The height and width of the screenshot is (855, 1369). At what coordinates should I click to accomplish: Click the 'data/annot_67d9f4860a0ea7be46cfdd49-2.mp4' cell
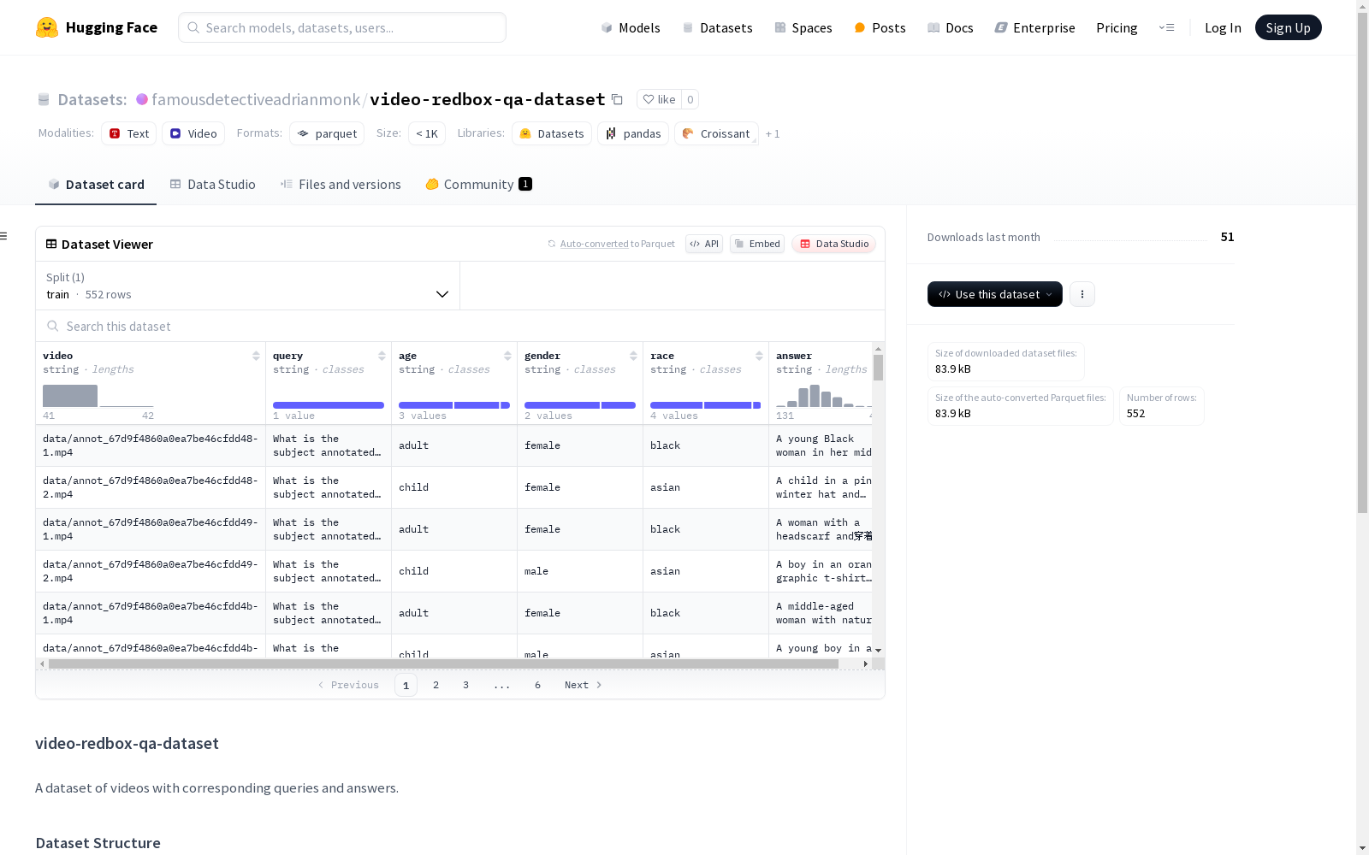151,571
